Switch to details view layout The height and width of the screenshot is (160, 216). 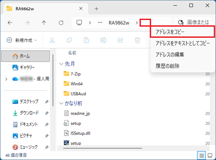[201, 156]
